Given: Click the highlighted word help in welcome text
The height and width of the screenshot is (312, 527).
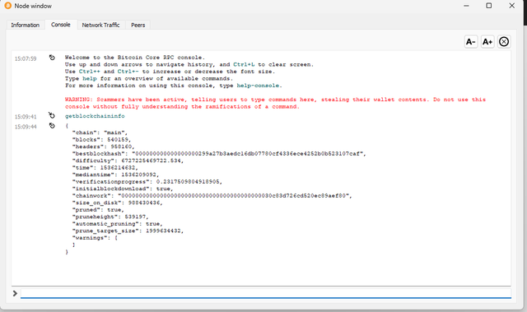Looking at the screenshot, I should pos(90,78).
